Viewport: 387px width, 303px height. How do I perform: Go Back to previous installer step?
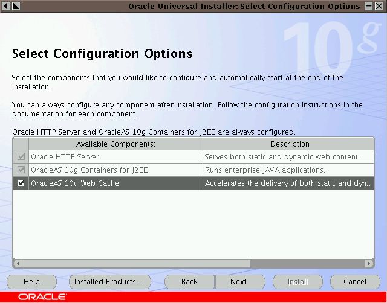tap(189, 282)
